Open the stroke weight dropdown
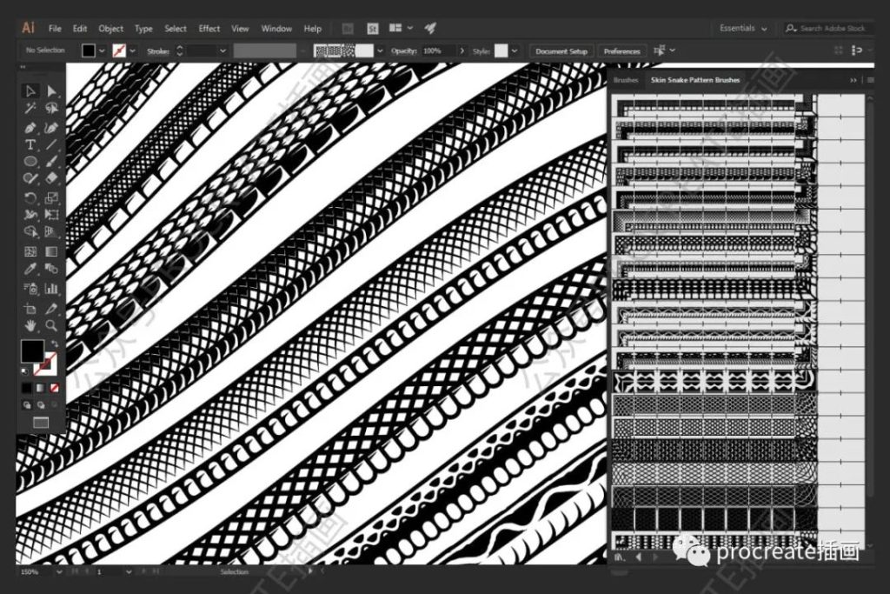890x594 pixels. pyautogui.click(x=222, y=51)
